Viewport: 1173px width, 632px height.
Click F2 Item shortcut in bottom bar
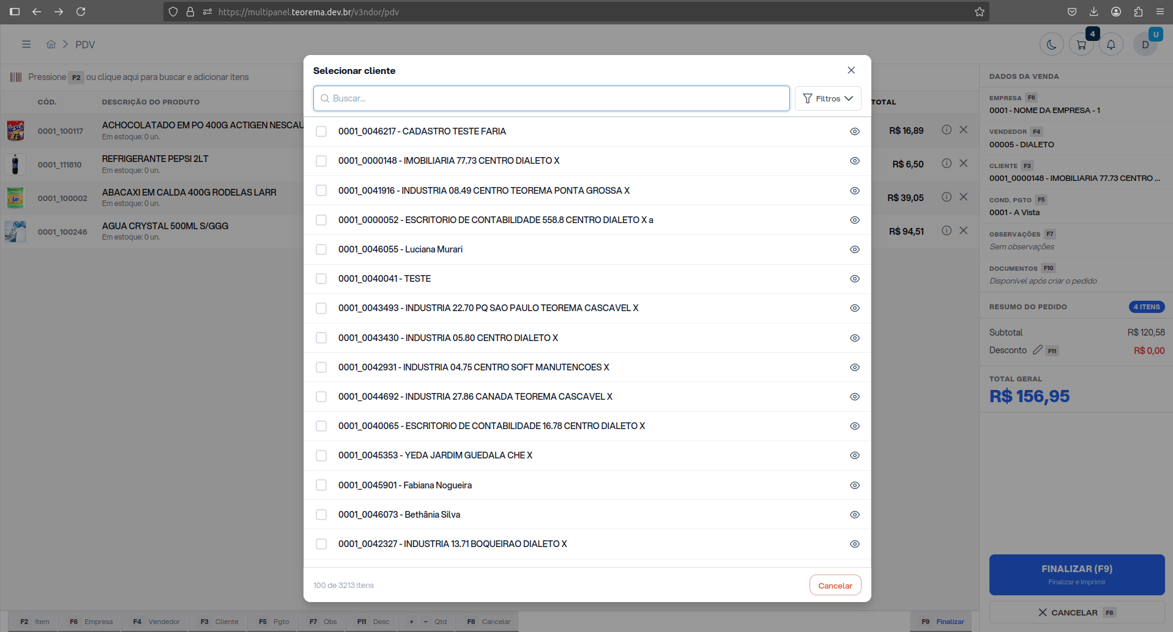click(x=34, y=622)
